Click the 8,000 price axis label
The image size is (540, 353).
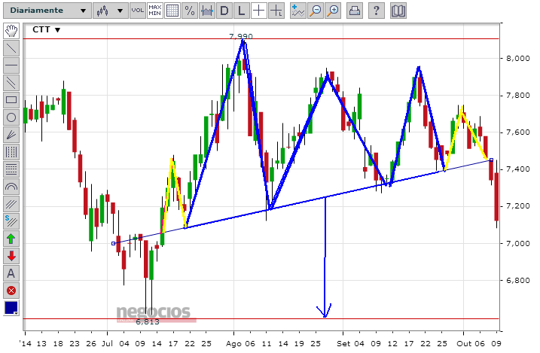[517, 59]
